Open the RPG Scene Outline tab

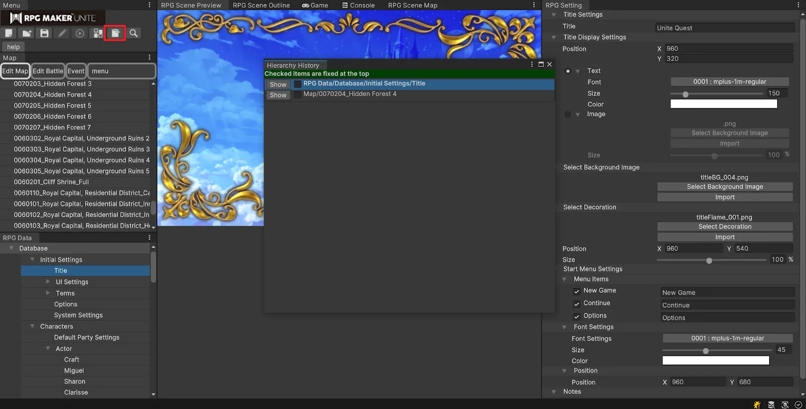(261, 6)
